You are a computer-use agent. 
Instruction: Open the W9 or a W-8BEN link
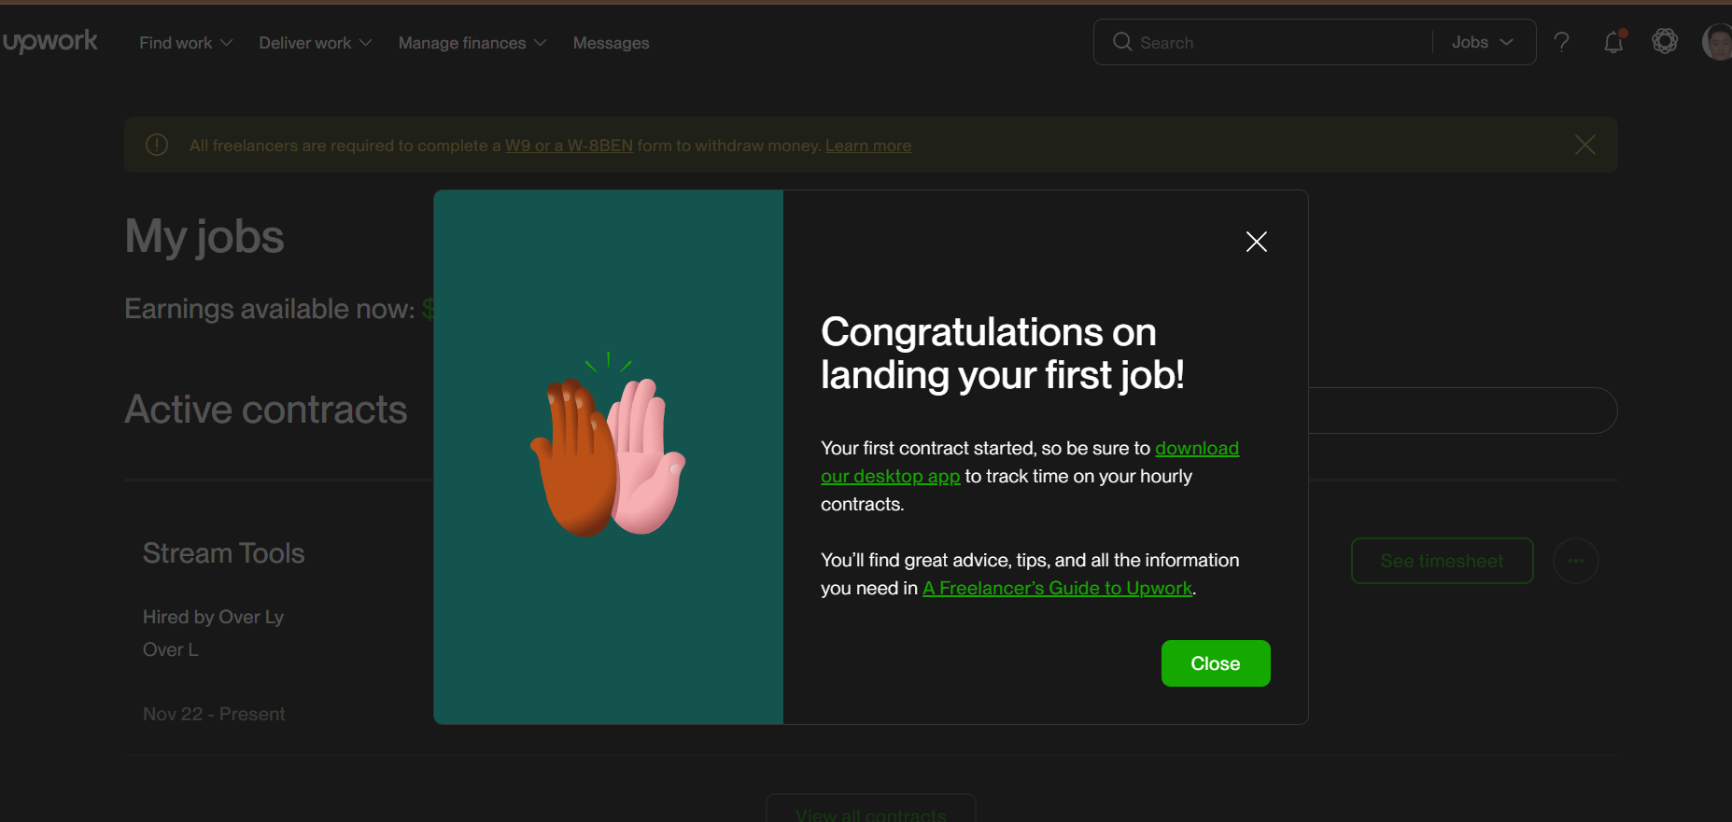569,146
